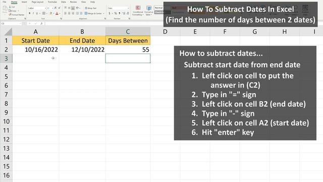Image resolution: width=323 pixels, height=182 pixels.
Task: Decrease font size with the smaller A icon
Action: point(60,8)
